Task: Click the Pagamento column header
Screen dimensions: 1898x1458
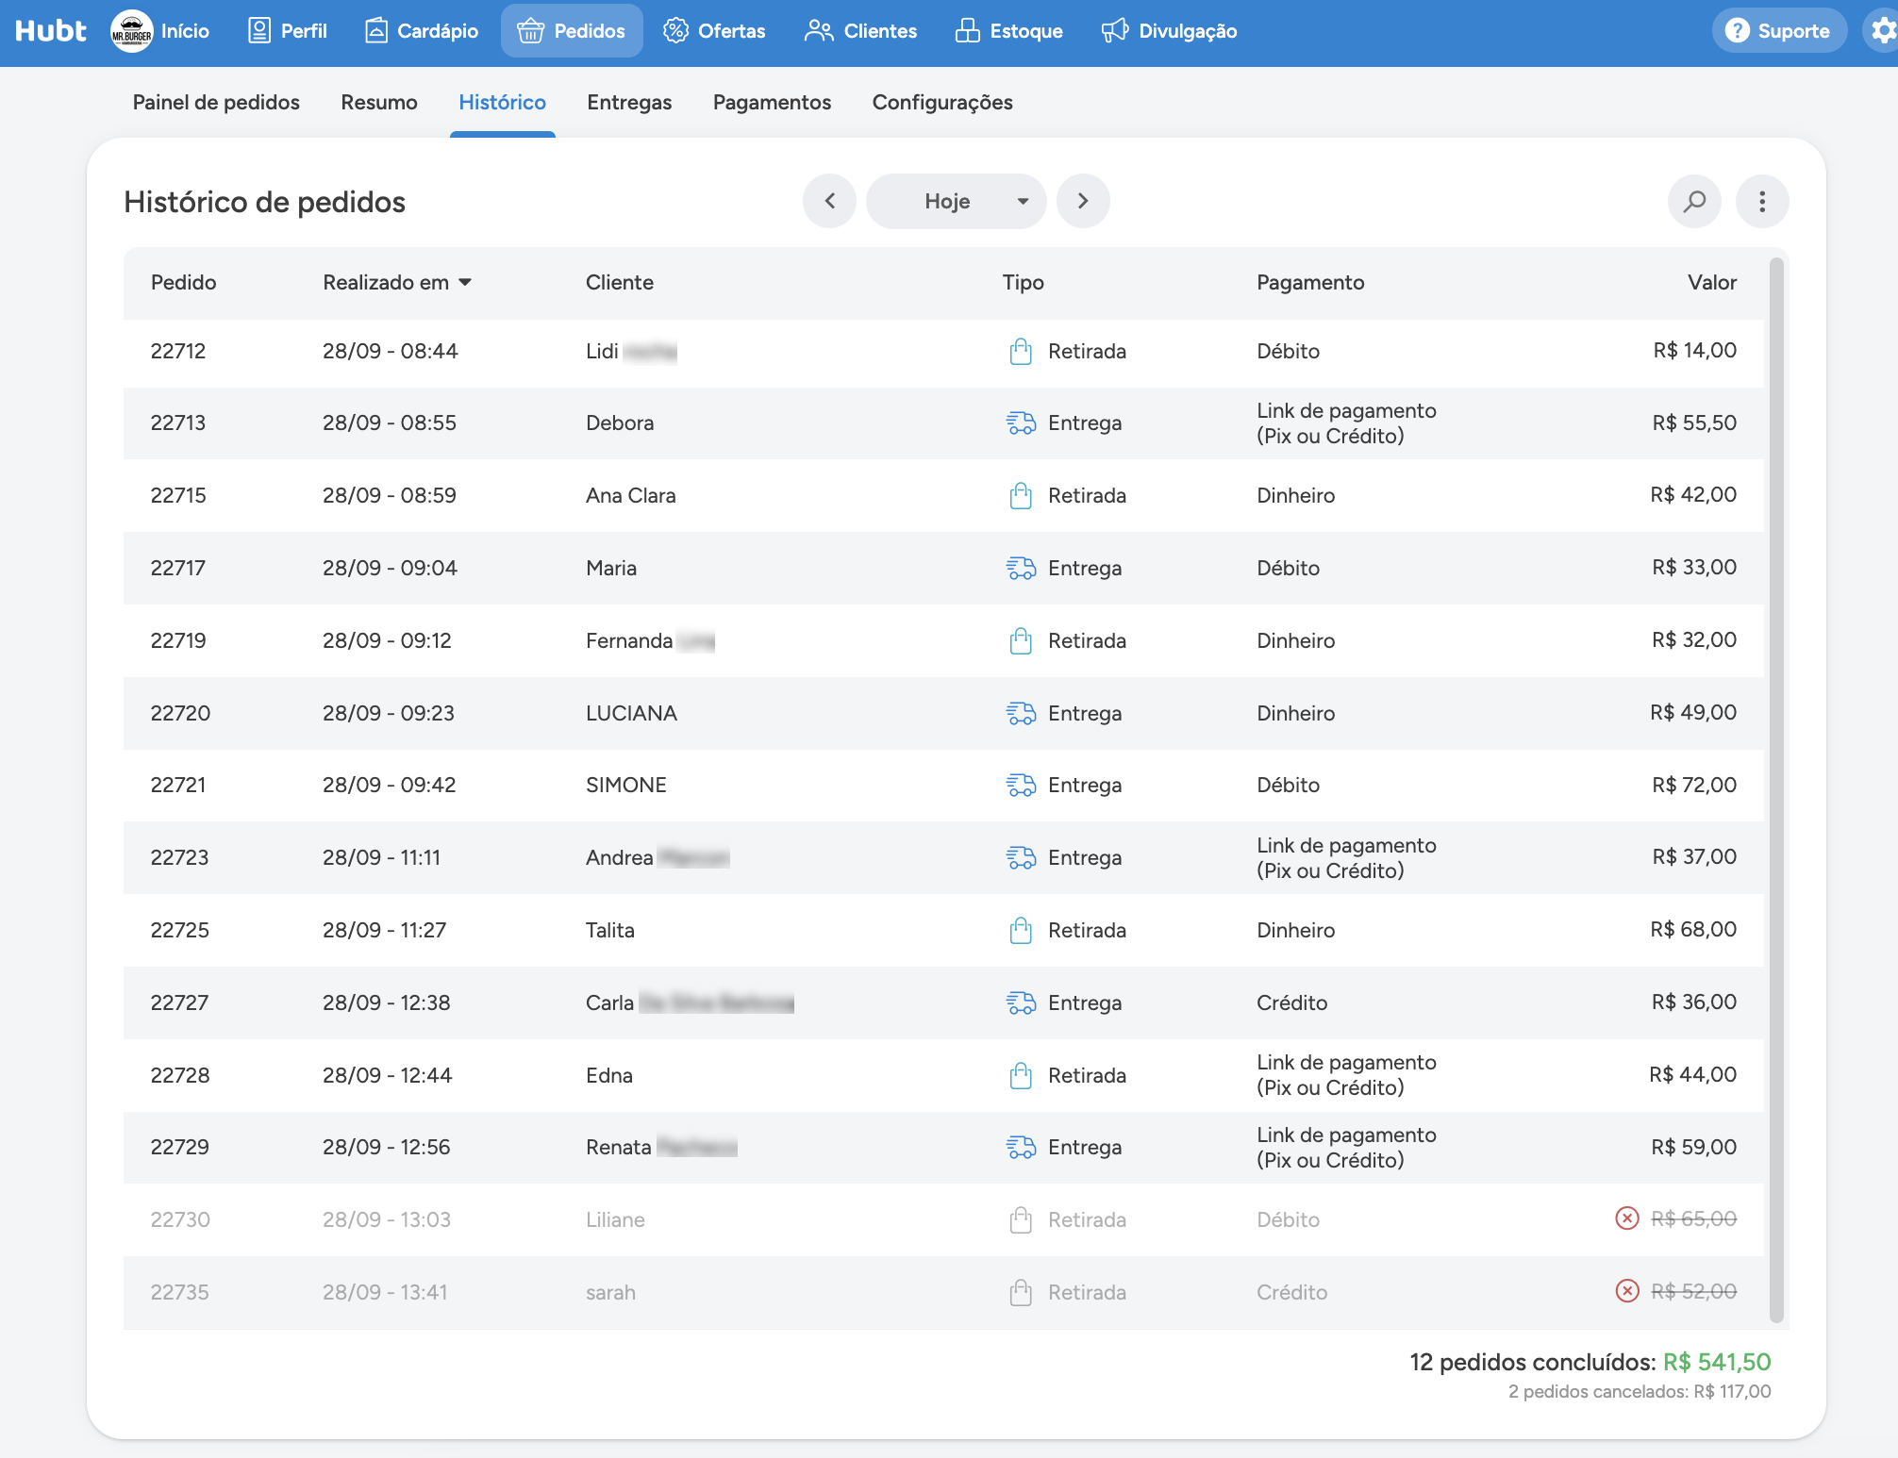Action: pyautogui.click(x=1310, y=283)
